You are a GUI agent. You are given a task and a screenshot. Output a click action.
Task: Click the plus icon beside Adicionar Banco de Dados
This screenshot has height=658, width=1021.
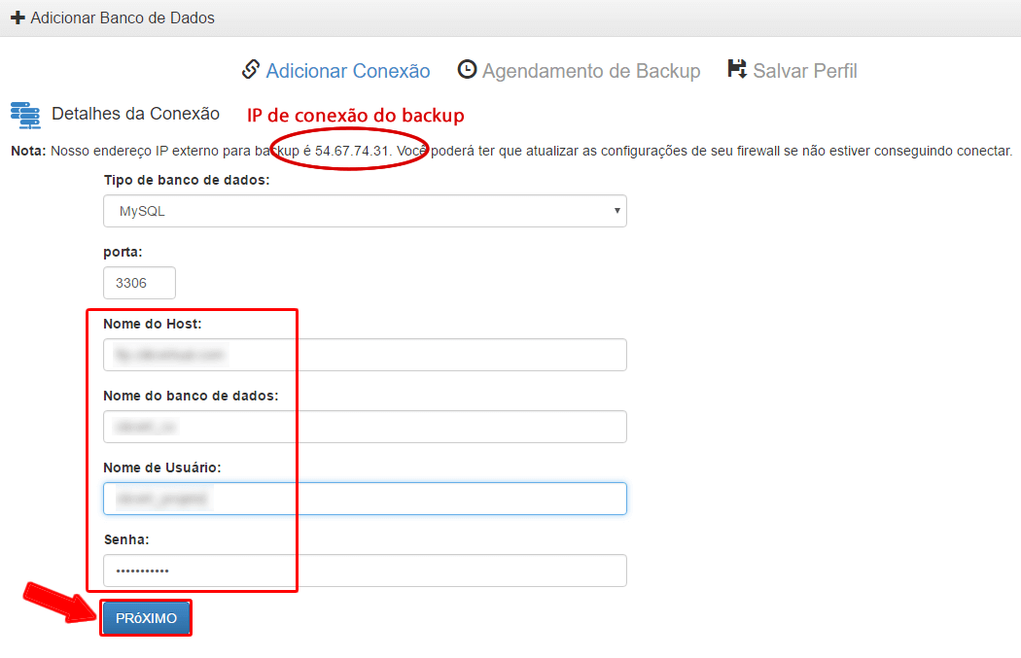(18, 17)
